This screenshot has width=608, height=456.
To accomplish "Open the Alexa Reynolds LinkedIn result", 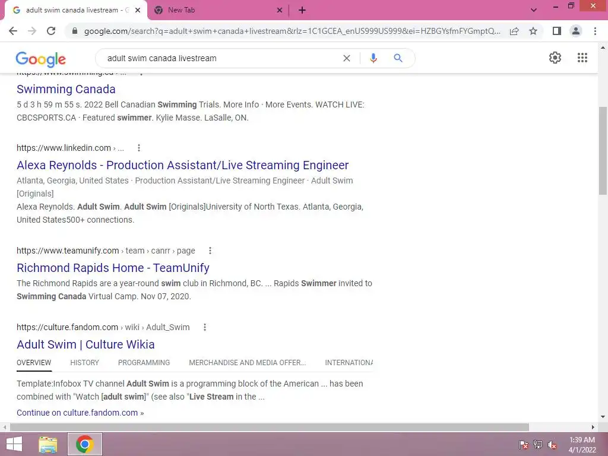I will pyautogui.click(x=183, y=165).
